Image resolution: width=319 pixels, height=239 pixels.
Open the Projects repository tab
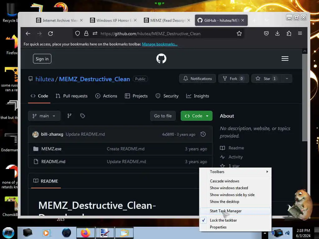[x=136, y=96]
